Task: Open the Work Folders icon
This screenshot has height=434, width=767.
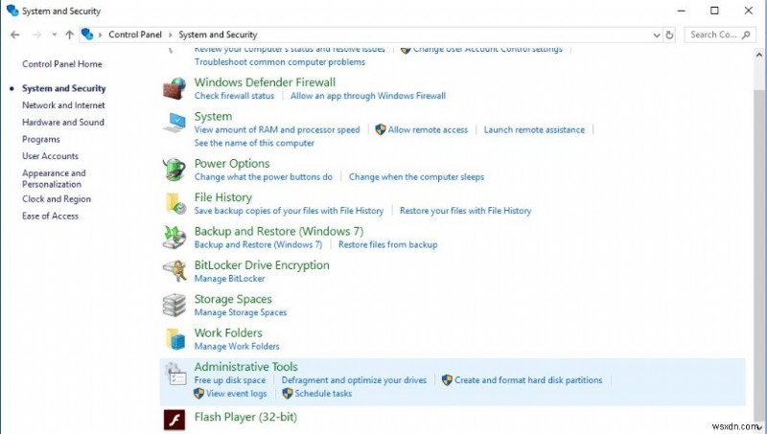Action: click(174, 339)
